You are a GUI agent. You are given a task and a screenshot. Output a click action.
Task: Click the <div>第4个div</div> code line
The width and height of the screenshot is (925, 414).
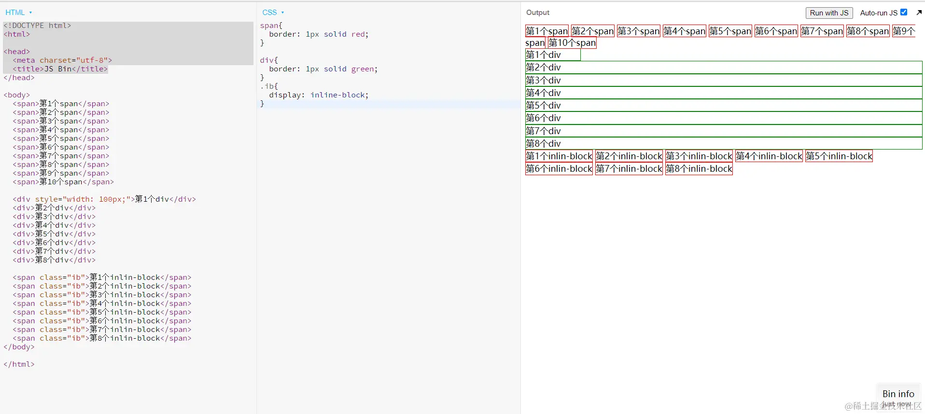(54, 225)
